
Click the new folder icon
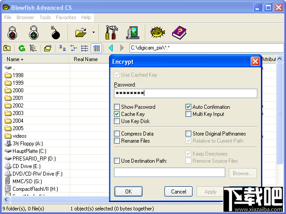pos(48,48)
